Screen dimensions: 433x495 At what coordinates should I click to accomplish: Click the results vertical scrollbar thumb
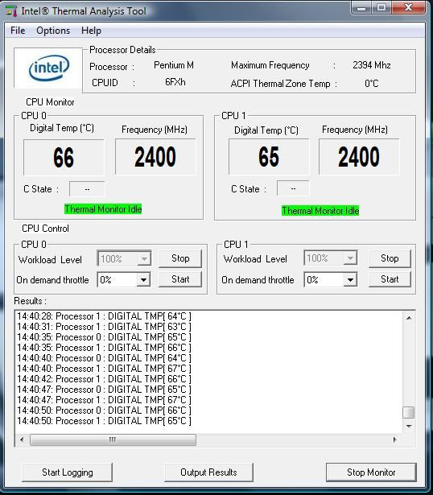coord(409,412)
